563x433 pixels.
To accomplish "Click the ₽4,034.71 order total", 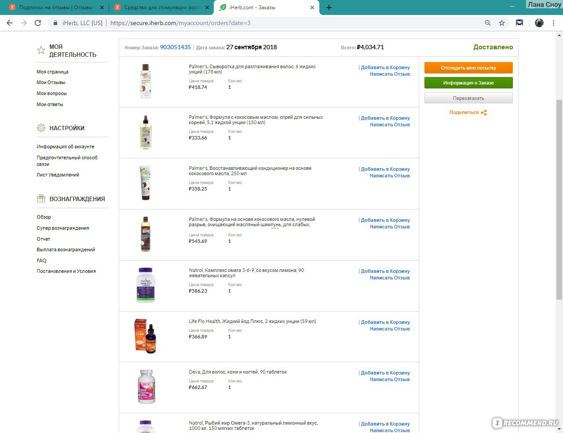I will tap(370, 47).
